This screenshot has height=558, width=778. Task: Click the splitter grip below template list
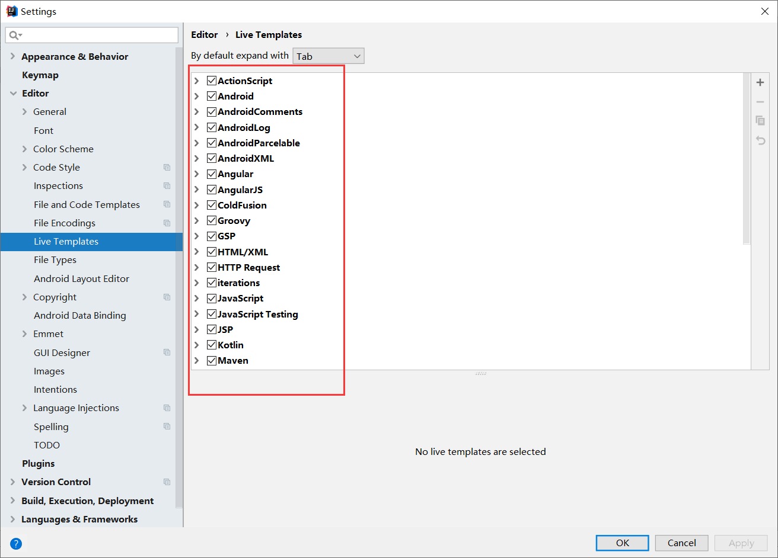click(481, 374)
